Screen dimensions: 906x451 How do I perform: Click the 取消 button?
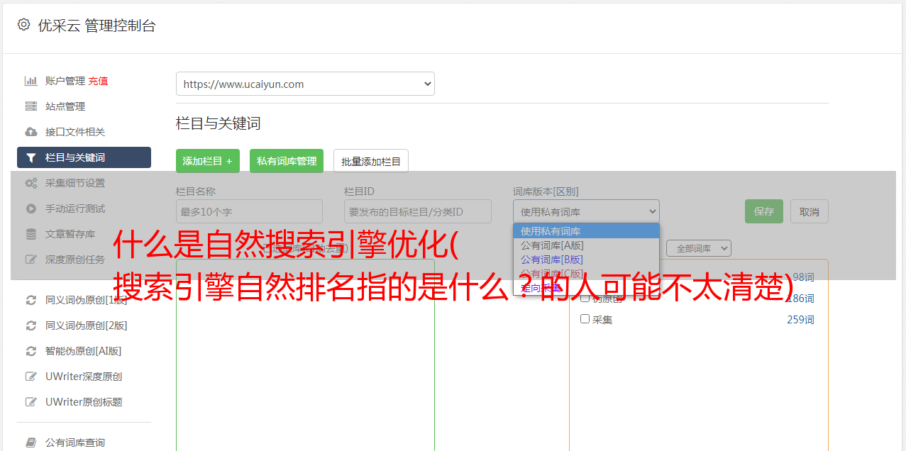(x=810, y=211)
